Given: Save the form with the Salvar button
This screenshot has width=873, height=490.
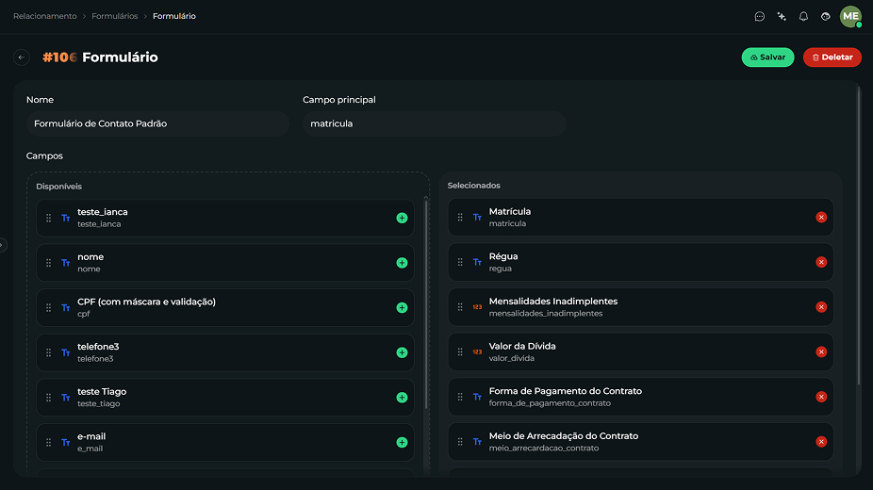Looking at the screenshot, I should click(x=767, y=57).
